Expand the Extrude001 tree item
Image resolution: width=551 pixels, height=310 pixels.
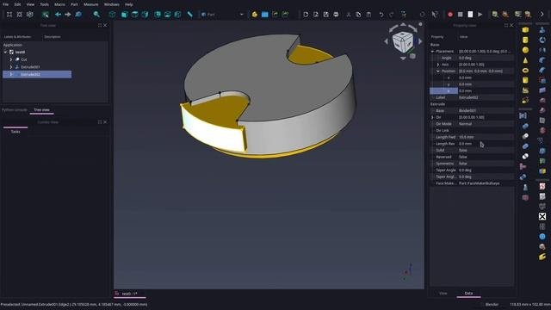[x=11, y=67]
